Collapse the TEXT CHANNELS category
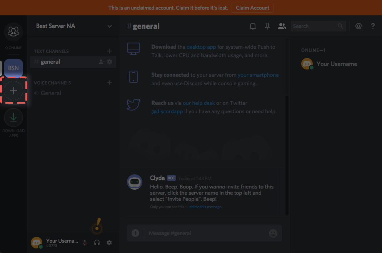382x253 pixels. pos(51,51)
